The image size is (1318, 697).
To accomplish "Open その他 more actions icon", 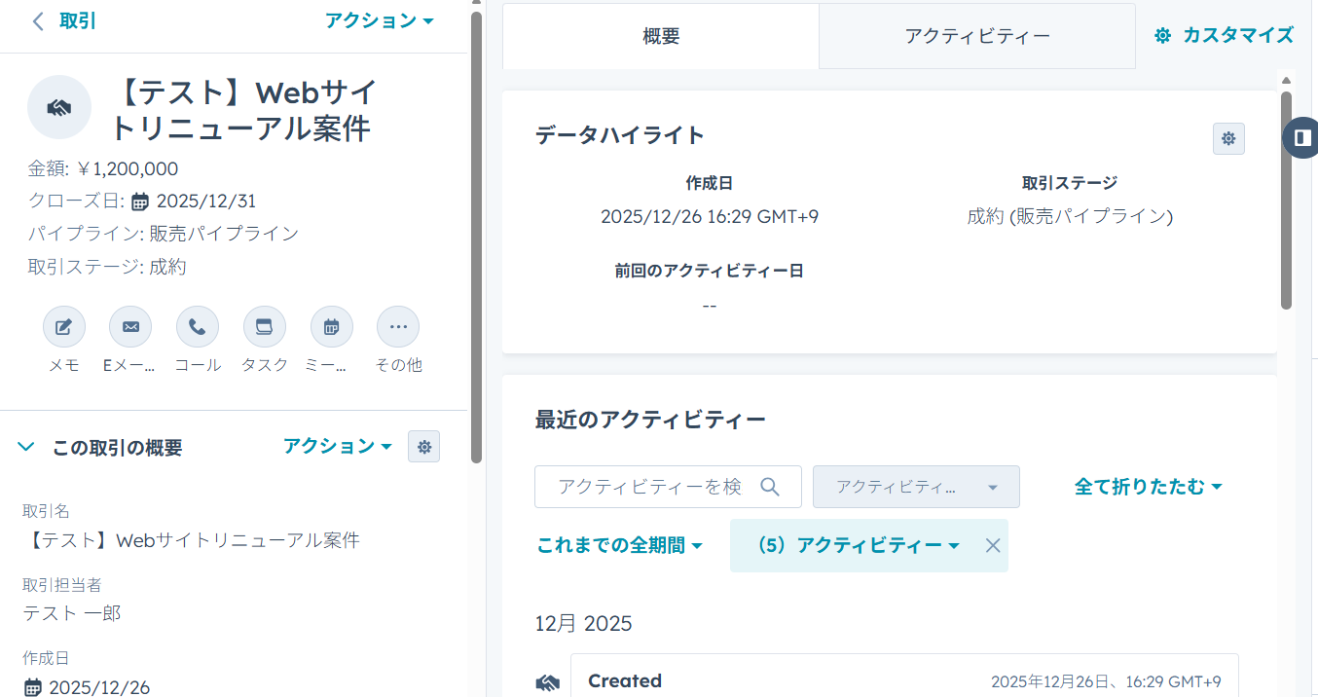I will [398, 327].
